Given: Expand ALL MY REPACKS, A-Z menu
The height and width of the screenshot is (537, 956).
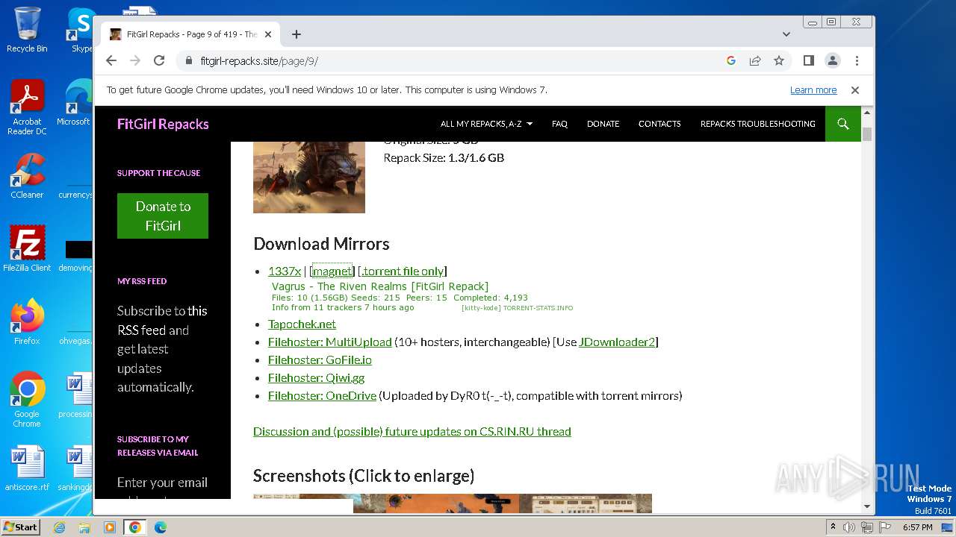Looking at the screenshot, I should [x=486, y=124].
